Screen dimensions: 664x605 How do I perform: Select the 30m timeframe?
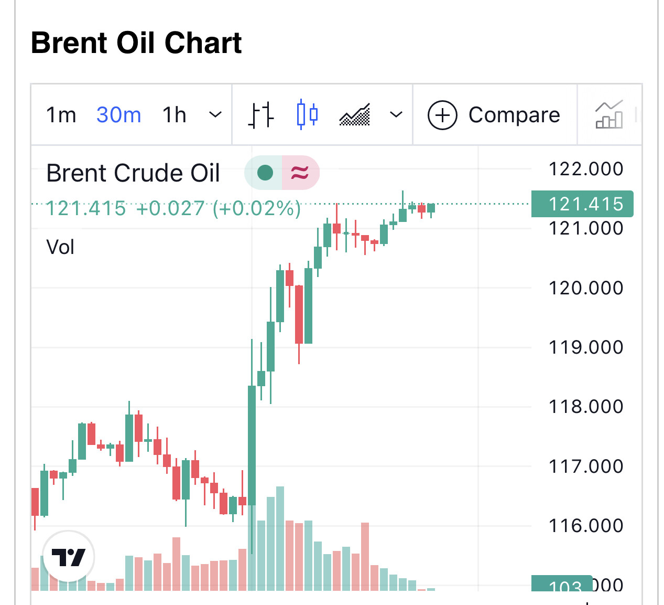[119, 115]
